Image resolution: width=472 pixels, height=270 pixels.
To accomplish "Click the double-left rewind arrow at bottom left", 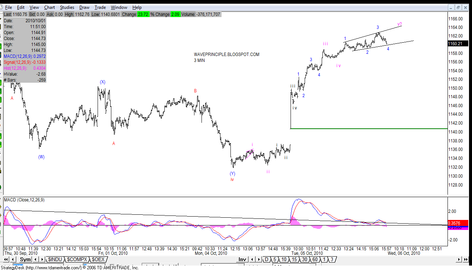I will tap(6, 259).
